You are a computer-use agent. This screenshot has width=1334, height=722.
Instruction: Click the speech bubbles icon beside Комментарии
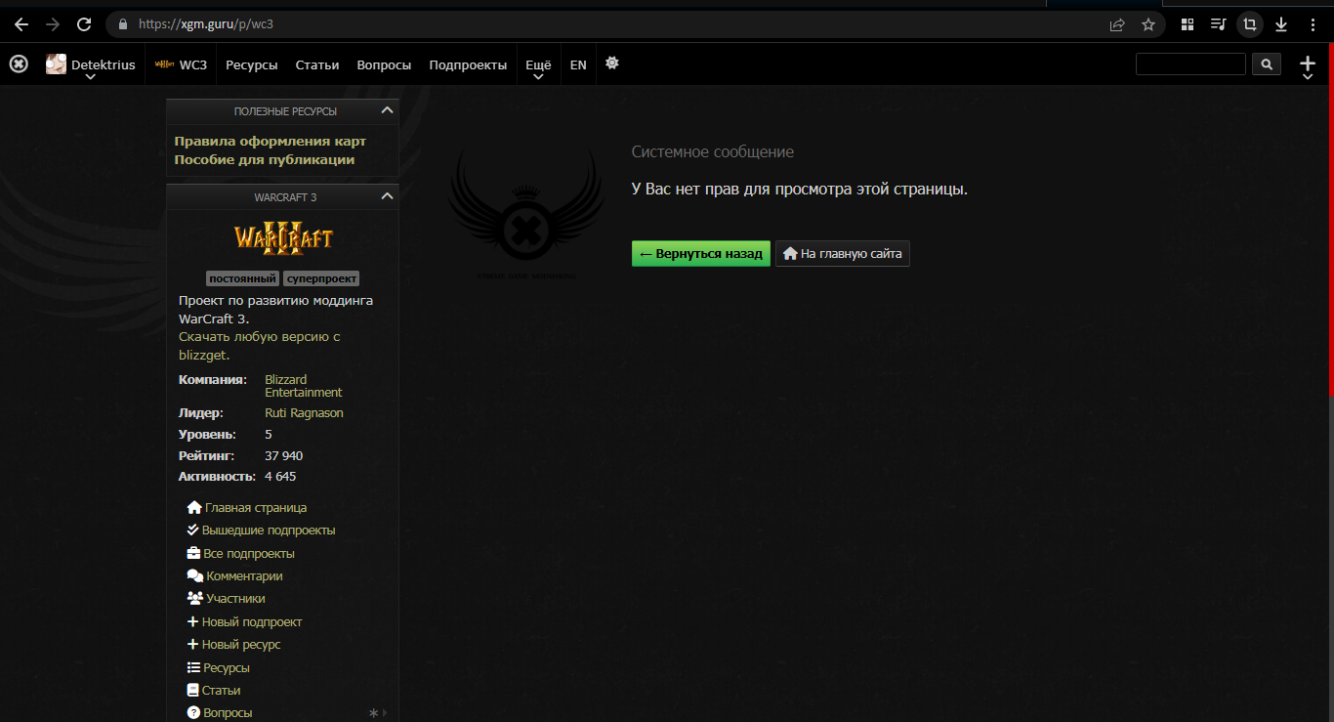pyautogui.click(x=195, y=576)
